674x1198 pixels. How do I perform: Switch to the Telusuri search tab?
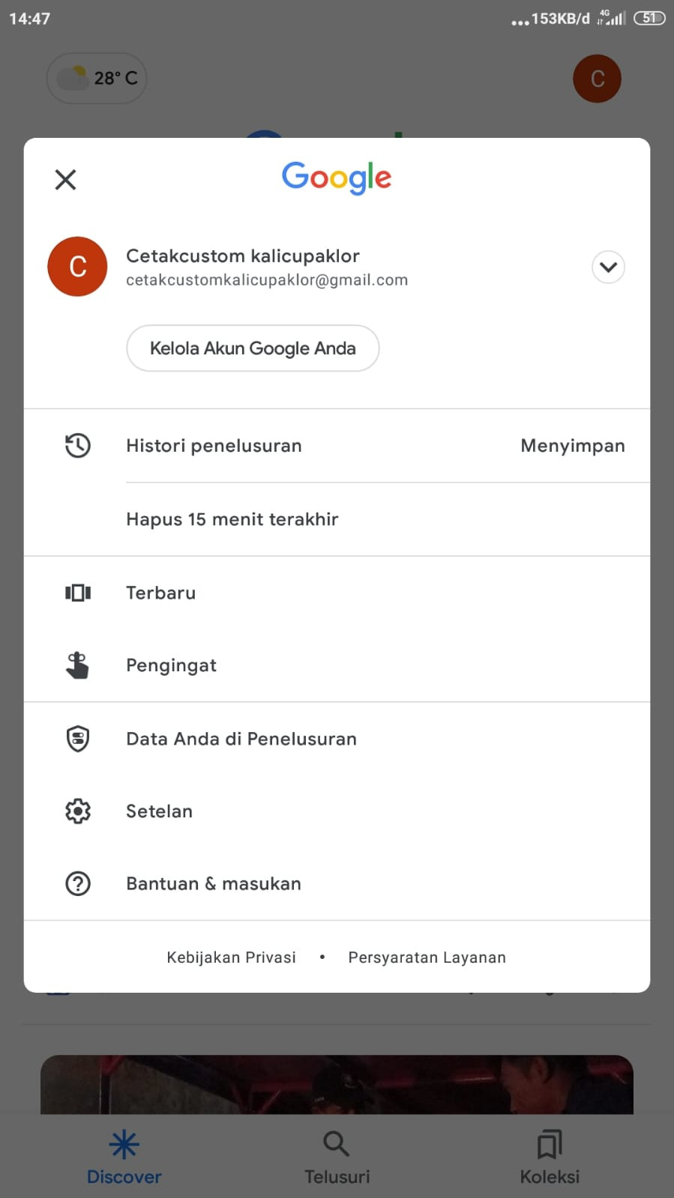pos(337,1158)
